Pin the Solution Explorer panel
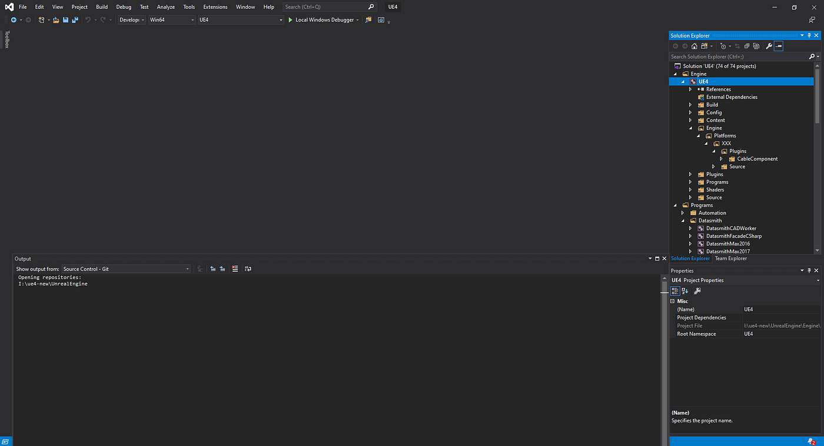The height and width of the screenshot is (446, 824). pyautogui.click(x=809, y=36)
